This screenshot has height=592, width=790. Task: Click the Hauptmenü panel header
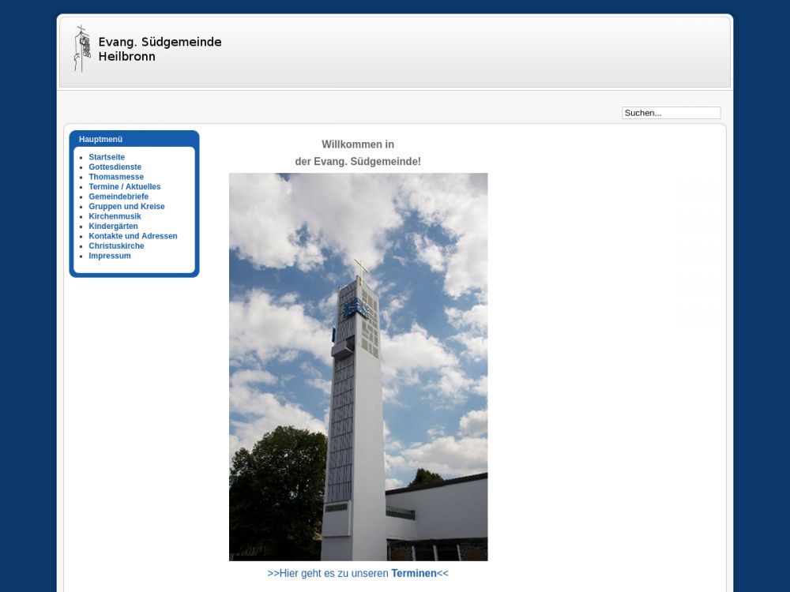pos(101,139)
